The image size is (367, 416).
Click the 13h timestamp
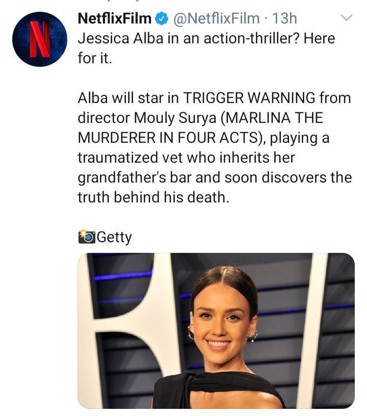point(284,18)
